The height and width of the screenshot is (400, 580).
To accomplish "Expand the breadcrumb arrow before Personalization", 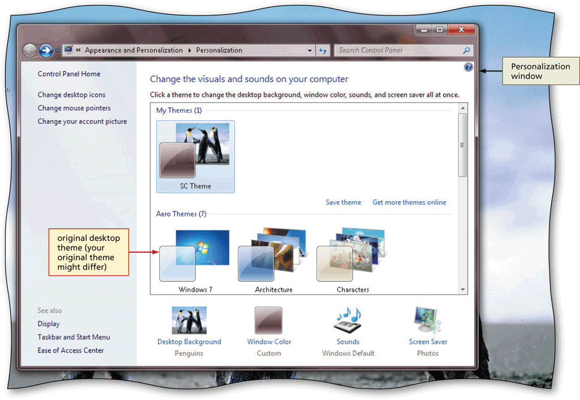I will 190,50.
